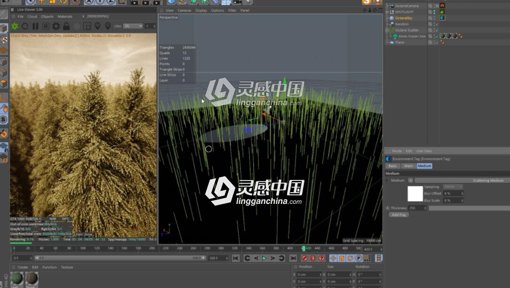Open the Live Viewer Materials menu
The height and width of the screenshot is (288, 510).
tap(65, 16)
